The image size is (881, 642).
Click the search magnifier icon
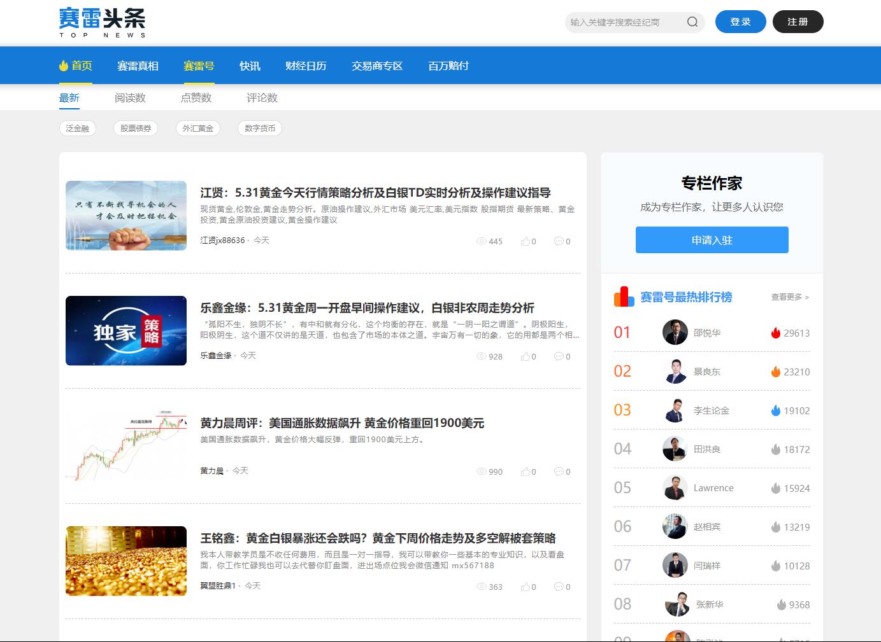pos(692,22)
